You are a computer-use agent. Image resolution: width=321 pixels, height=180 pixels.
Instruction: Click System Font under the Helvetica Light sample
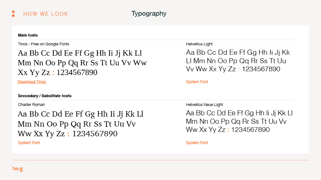(x=197, y=82)
